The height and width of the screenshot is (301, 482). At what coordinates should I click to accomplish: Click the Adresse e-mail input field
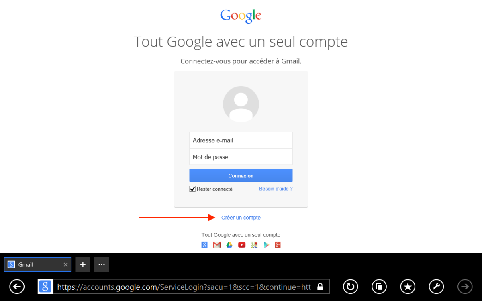point(241,140)
